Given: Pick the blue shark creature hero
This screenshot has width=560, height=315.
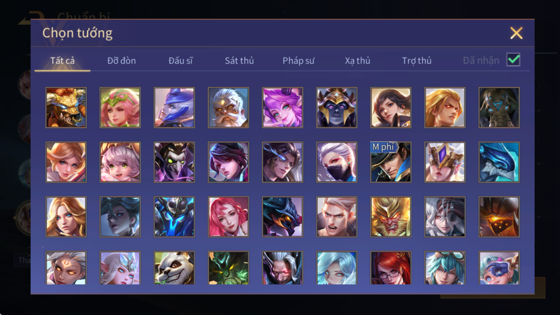Looking at the screenshot, I should pyautogui.click(x=499, y=162).
